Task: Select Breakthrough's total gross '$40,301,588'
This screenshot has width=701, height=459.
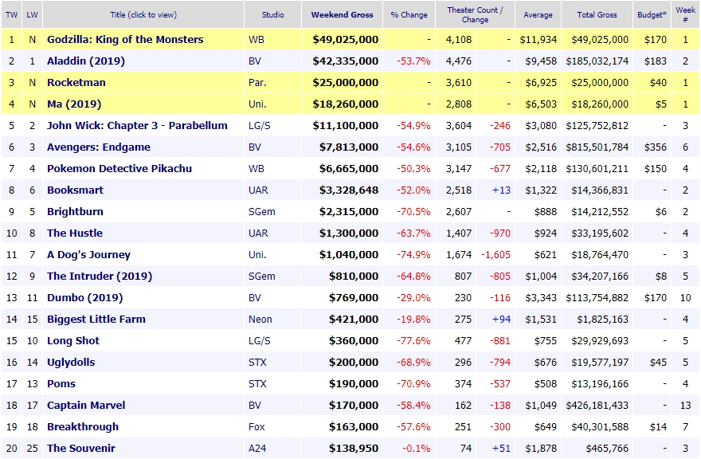Action: tap(600, 426)
